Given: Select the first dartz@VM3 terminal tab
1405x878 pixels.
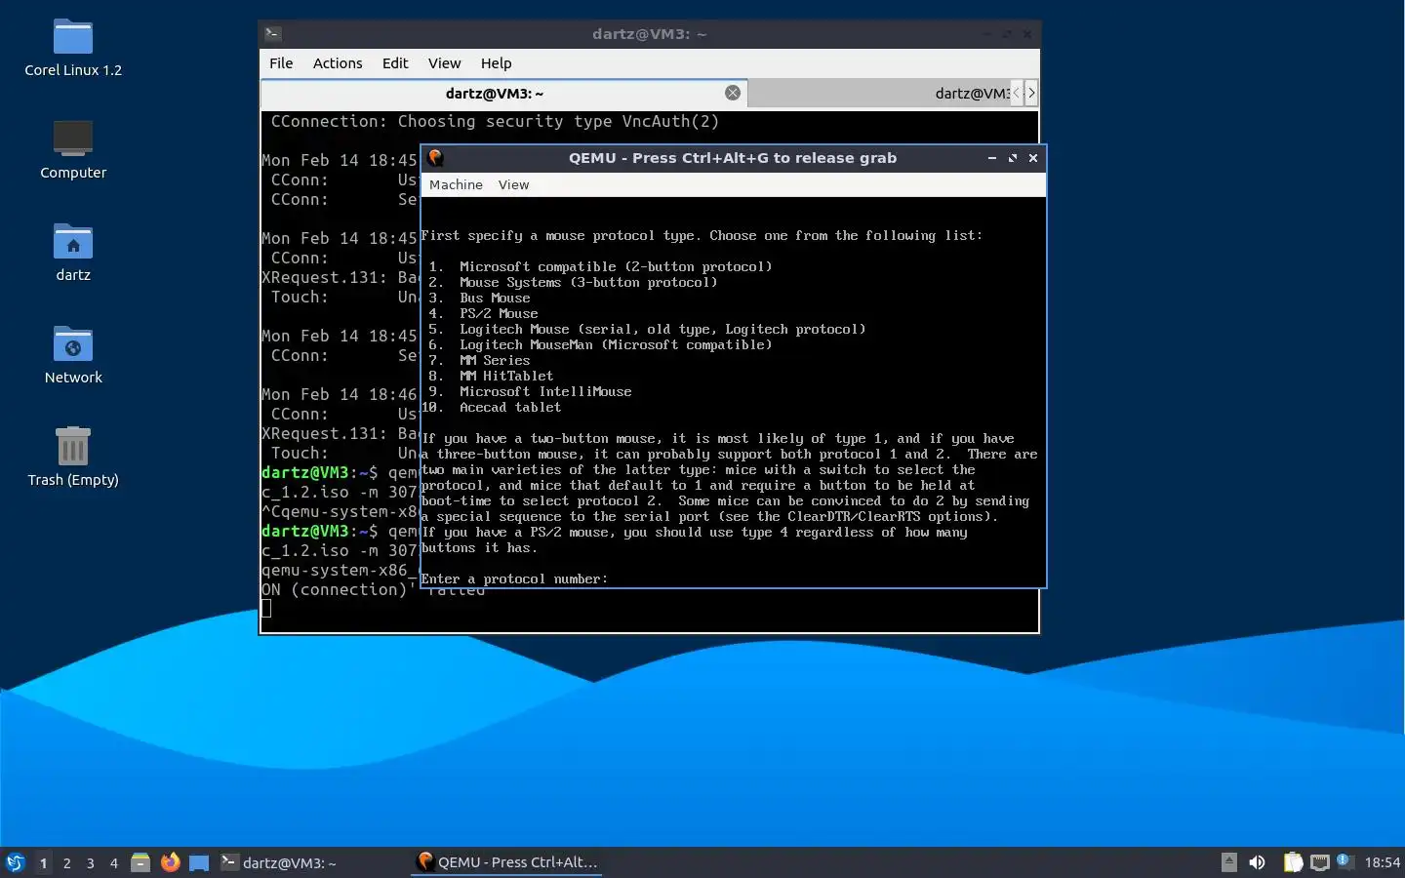Looking at the screenshot, I should coord(504,94).
